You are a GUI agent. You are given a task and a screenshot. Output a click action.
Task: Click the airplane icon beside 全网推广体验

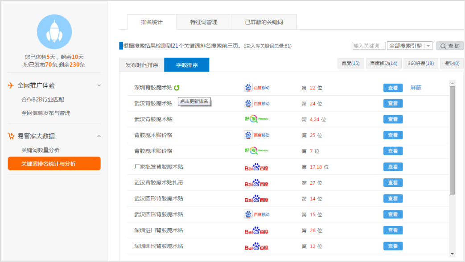[11, 85]
